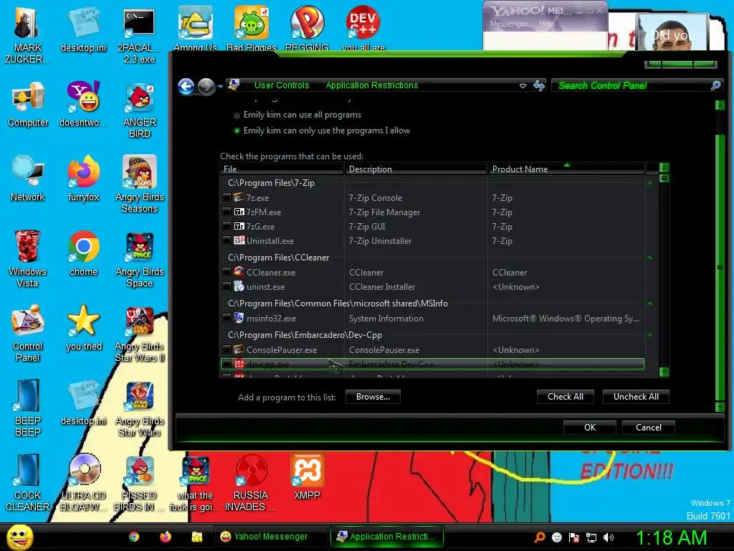Open recent pages dropdown beside Forward

[220, 87]
